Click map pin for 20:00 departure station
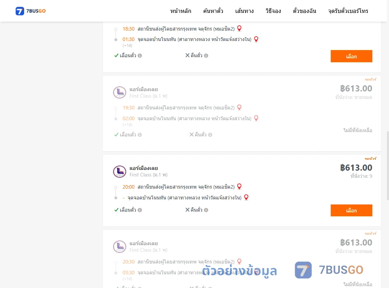 pos(239,186)
